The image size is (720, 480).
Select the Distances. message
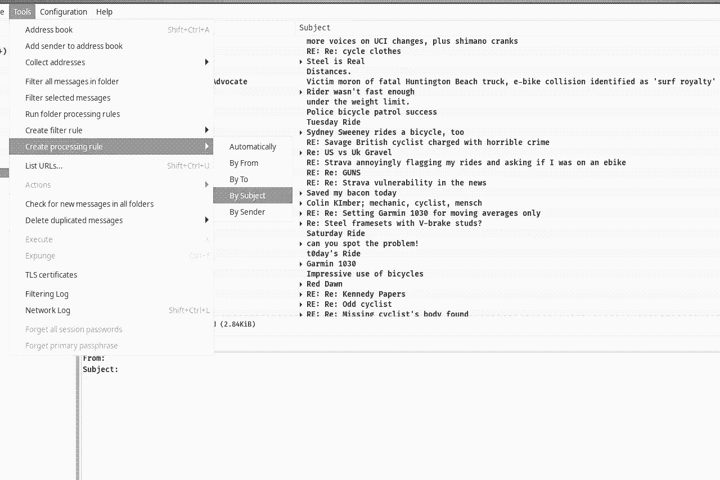(x=329, y=71)
